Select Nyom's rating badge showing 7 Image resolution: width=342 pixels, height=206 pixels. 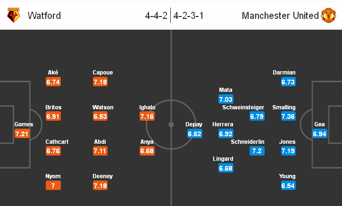[x=53, y=186]
